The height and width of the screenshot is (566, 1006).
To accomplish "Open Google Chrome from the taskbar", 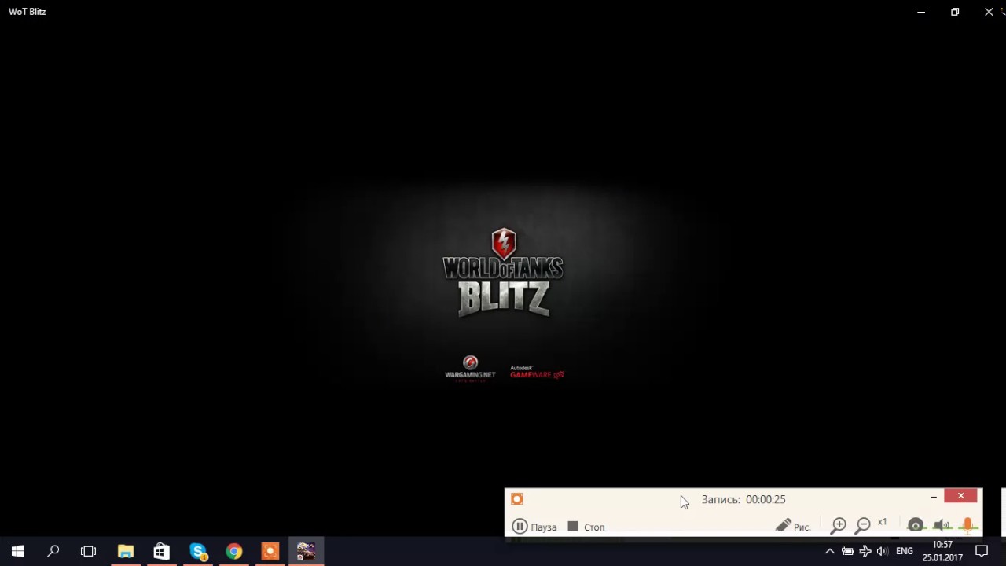I will tap(234, 552).
